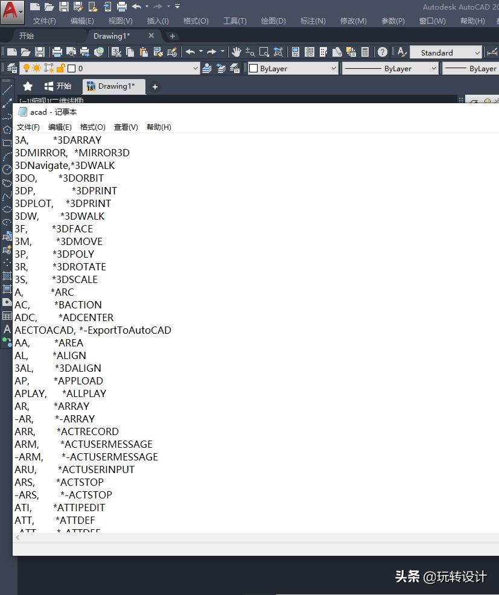Toggle layer 0 viewport freeze icon
This screenshot has width=499, height=595.
coord(48,68)
